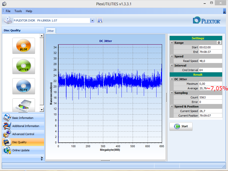Viewport: 228px width, 171px height.
Task: Click the test list scroll up arrow
Action: click(42, 36)
